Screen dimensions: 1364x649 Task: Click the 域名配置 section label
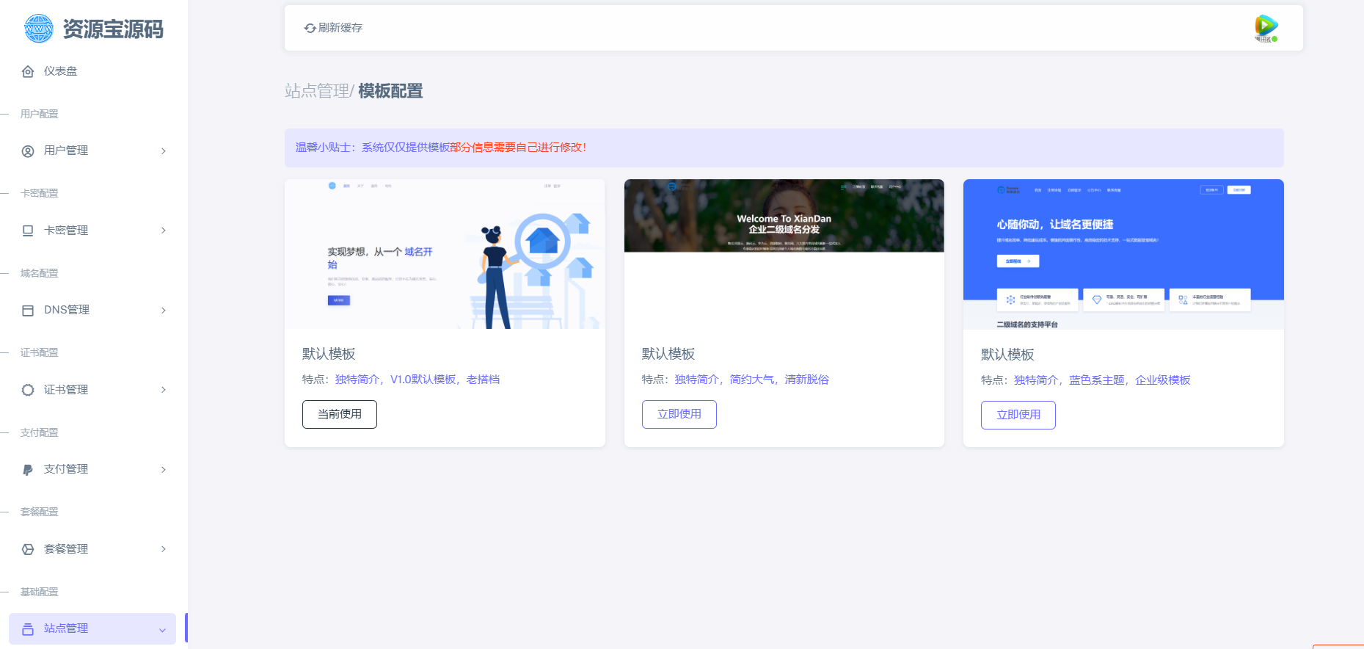tap(40, 273)
